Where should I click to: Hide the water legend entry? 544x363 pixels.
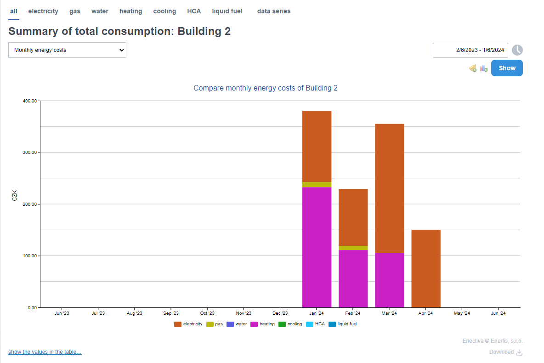(x=237, y=324)
